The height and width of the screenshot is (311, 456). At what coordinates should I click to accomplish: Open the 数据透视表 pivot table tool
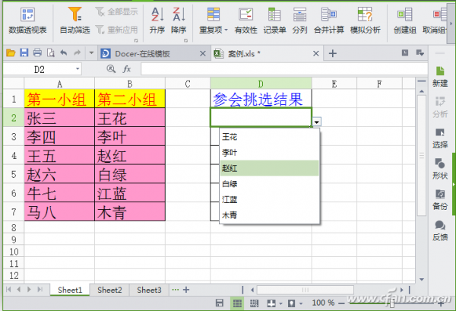[x=27, y=21]
